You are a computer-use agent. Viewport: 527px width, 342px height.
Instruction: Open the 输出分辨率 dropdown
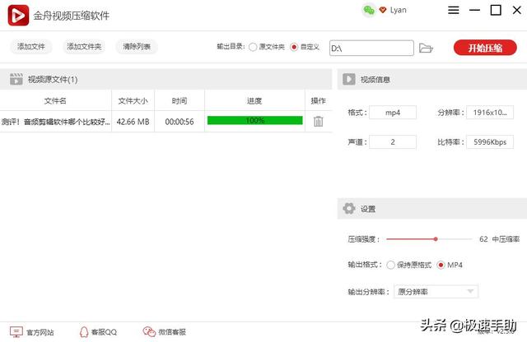436,292
